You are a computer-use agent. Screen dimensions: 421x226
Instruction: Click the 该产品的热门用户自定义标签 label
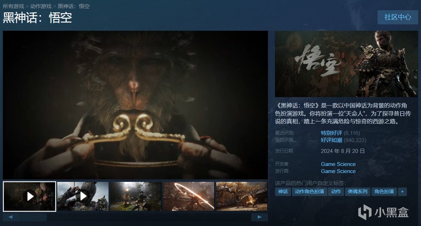(x=310, y=183)
